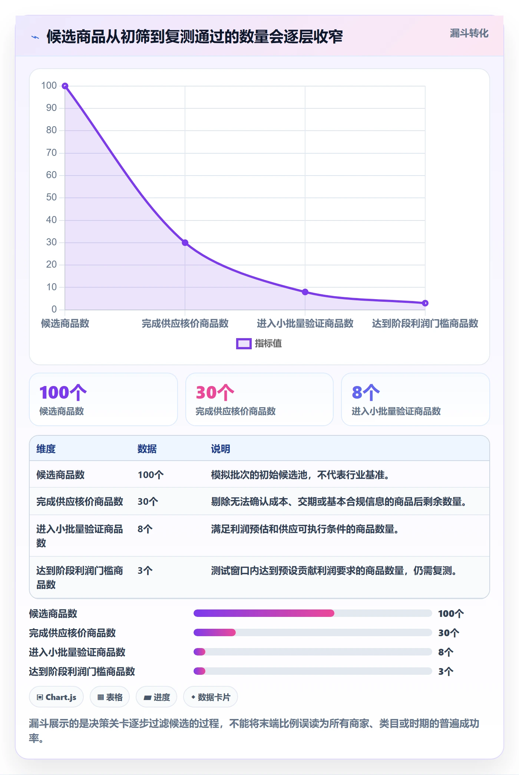This screenshot has width=519, height=775.
Task: Click the 指标值 legend label
Action: point(268,344)
